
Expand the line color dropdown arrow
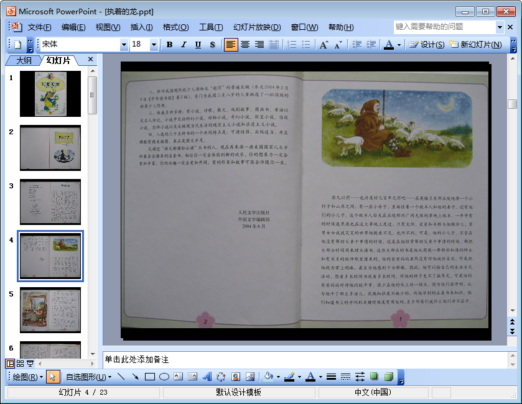299,377
